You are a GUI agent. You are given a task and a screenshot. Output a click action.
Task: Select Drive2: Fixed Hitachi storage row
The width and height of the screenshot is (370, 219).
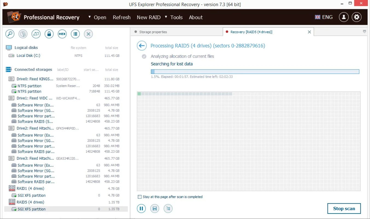pyautogui.click(x=65, y=128)
